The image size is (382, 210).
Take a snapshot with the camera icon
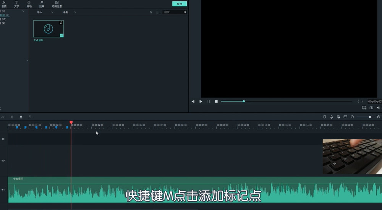[371, 108]
